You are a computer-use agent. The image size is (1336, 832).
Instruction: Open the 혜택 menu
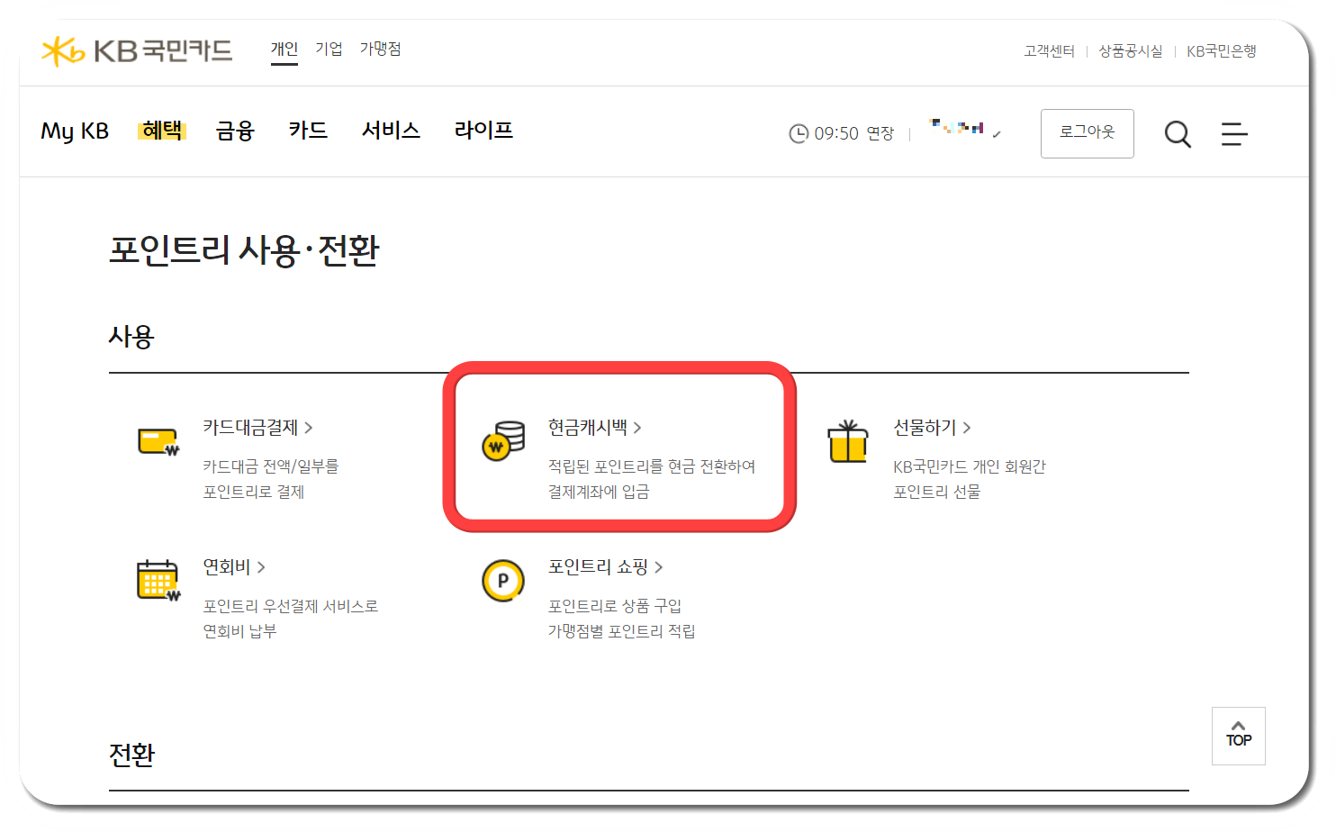click(162, 131)
